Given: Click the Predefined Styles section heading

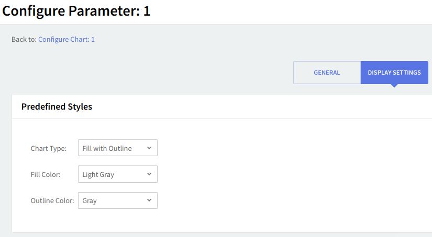Looking at the screenshot, I should [x=57, y=106].
